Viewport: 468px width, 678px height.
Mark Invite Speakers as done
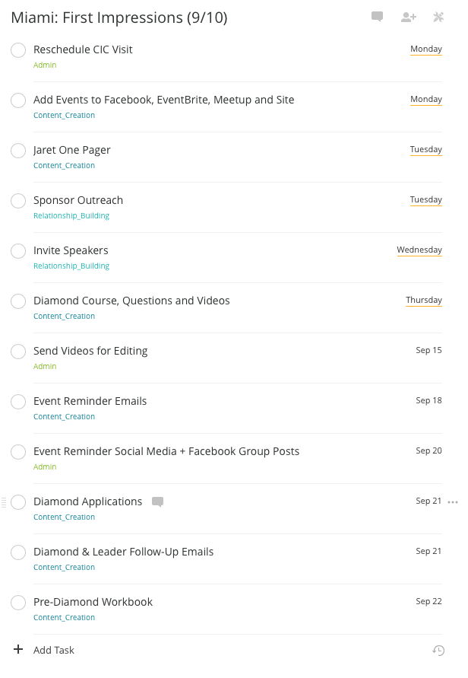(18, 251)
